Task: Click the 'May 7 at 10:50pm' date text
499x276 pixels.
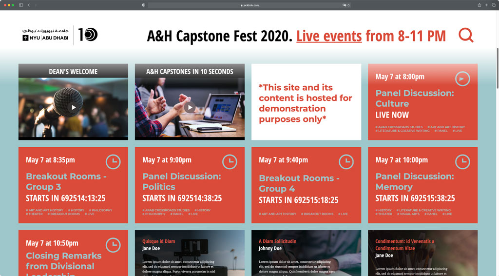Action: coord(52,243)
